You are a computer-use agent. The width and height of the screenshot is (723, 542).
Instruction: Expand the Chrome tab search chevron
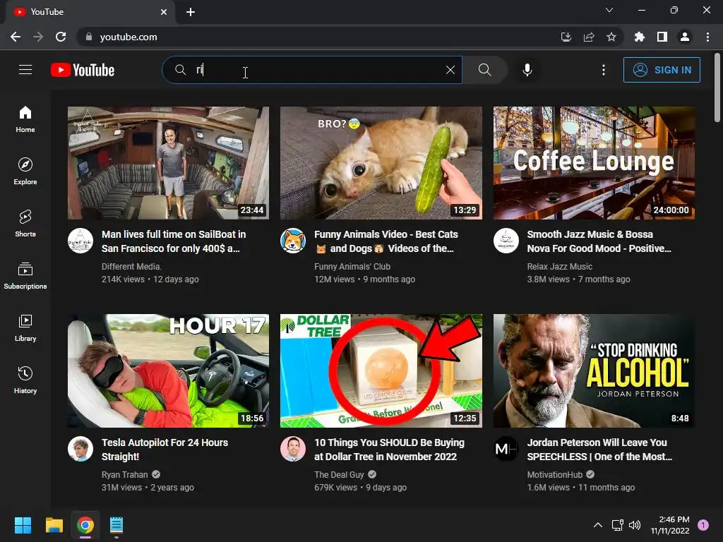tap(609, 10)
